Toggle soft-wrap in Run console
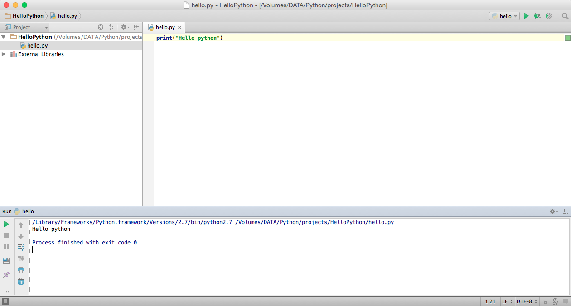 [x=21, y=248]
